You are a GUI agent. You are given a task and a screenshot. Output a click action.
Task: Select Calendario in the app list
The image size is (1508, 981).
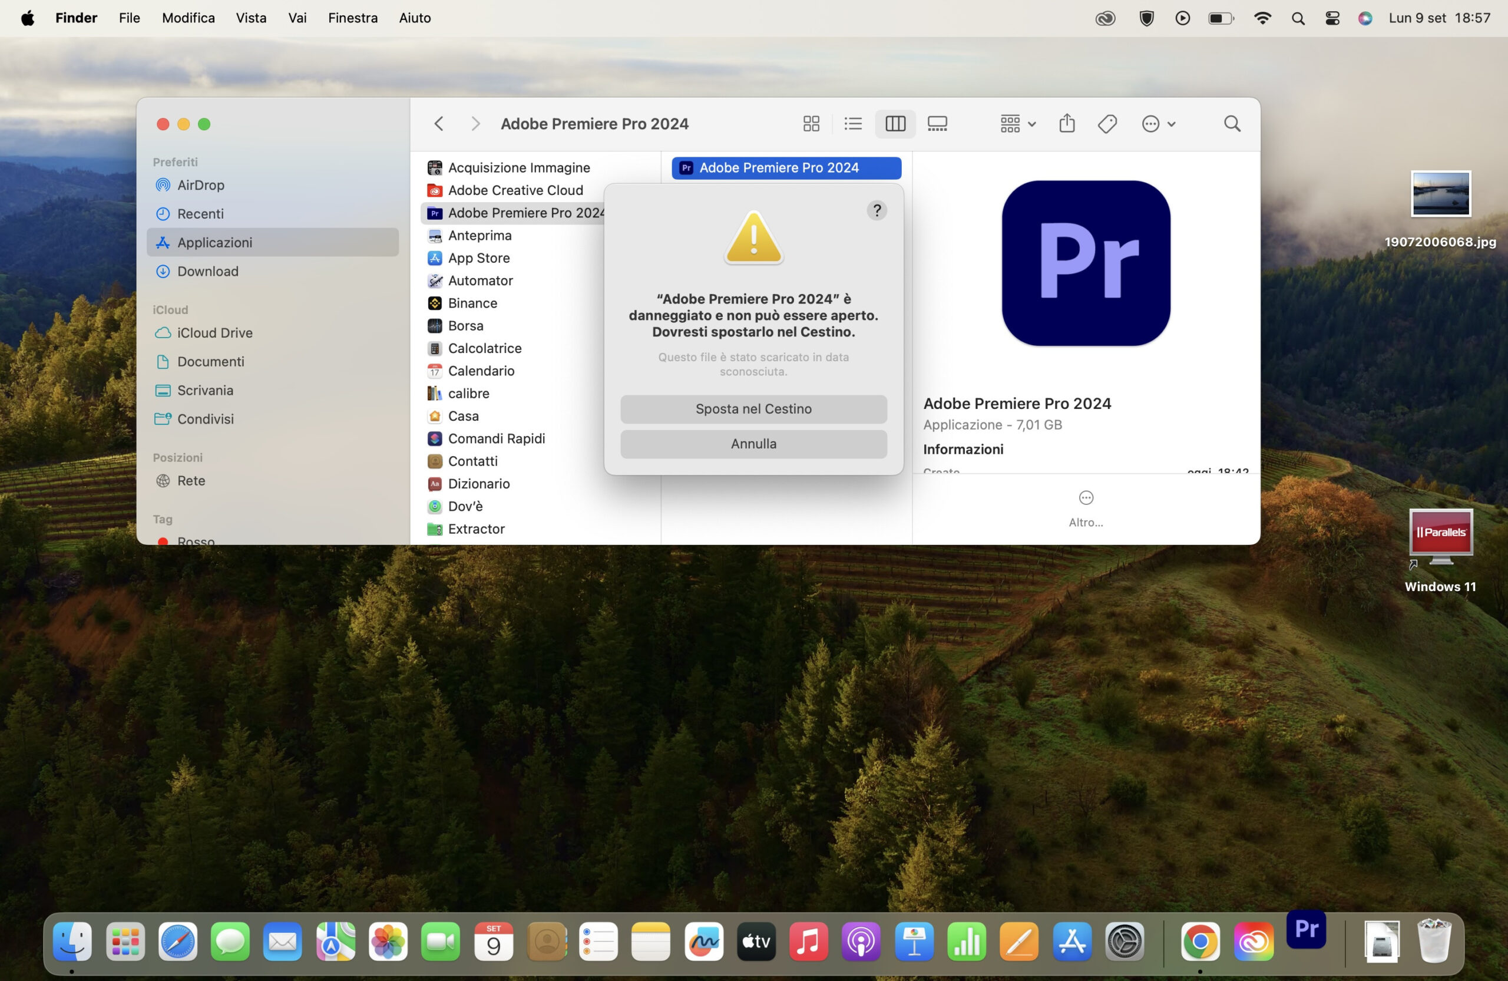[513, 371]
